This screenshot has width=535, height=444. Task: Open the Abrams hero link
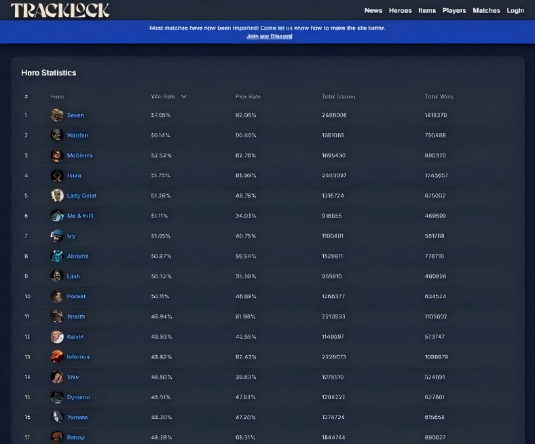click(77, 257)
